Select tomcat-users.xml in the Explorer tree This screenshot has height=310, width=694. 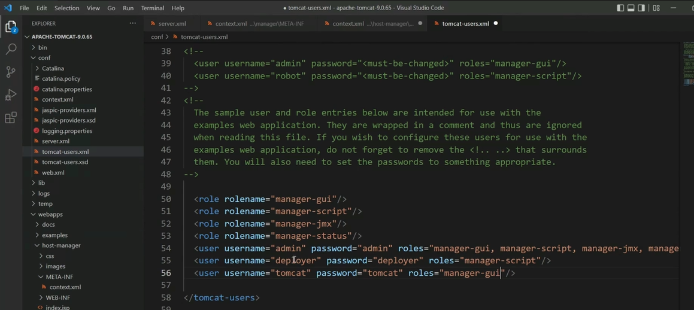(65, 151)
